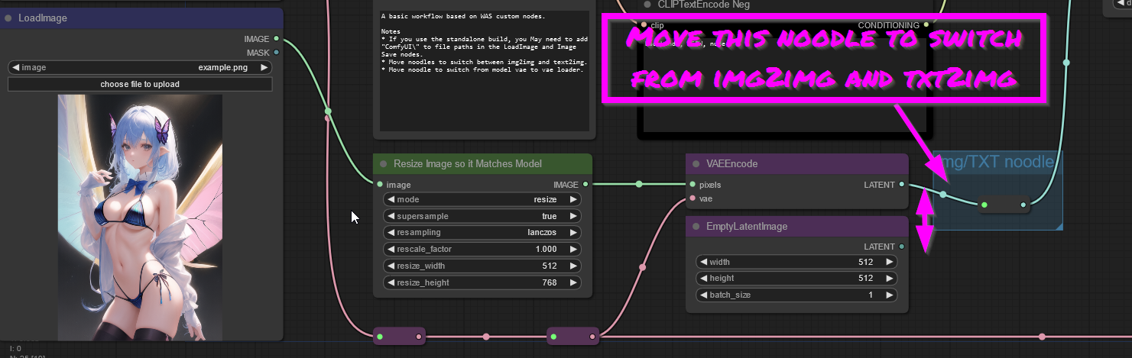Viewport: 1132px width, 358px height.
Task: Decrease EmptyLatentImage height with left arrow
Action: coord(704,279)
